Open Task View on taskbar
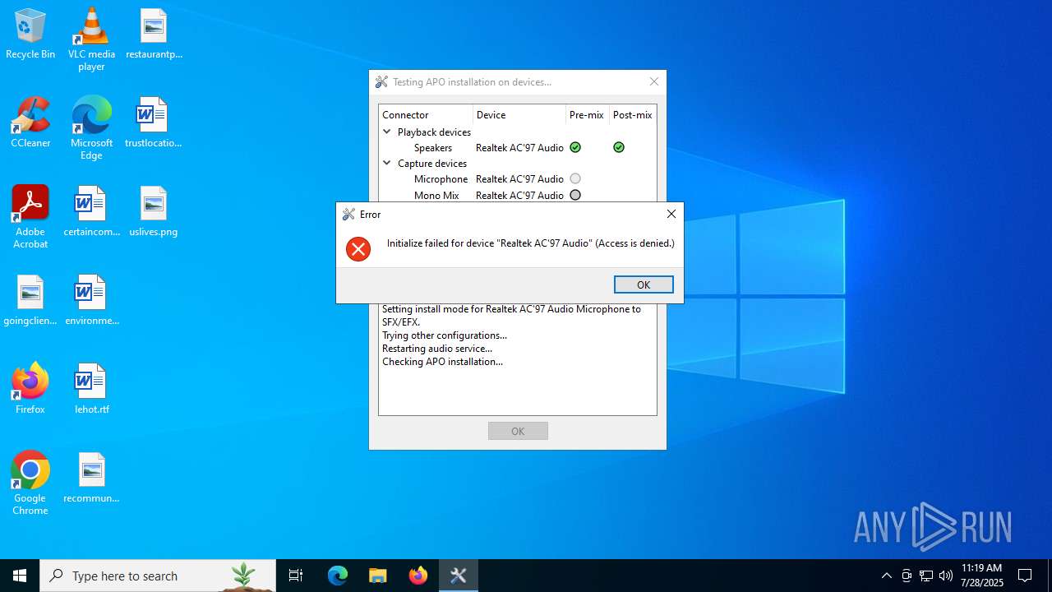 click(296, 576)
